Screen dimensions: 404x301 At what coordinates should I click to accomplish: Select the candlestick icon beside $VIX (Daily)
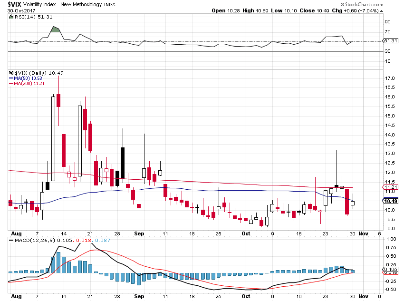click(x=10, y=73)
